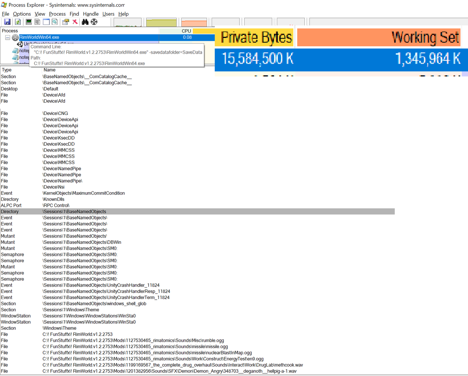Sort by the CPU column header
The height and width of the screenshot is (376, 468).
[176, 31]
